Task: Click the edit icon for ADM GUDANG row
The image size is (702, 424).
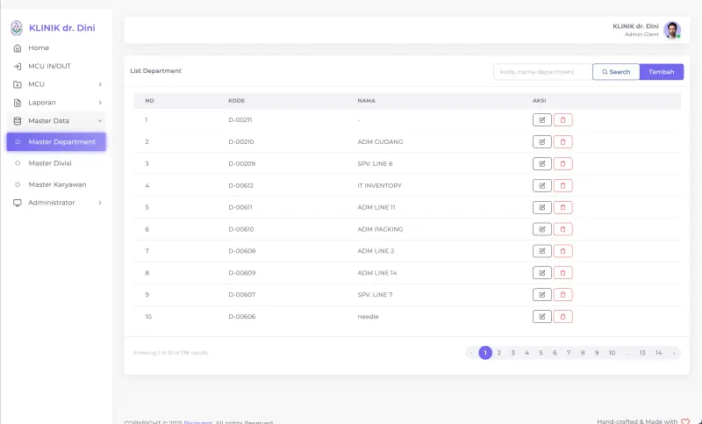Action: pyautogui.click(x=541, y=142)
